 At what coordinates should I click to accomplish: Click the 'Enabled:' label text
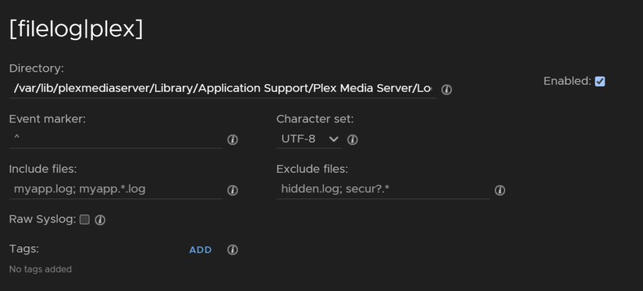(x=568, y=81)
